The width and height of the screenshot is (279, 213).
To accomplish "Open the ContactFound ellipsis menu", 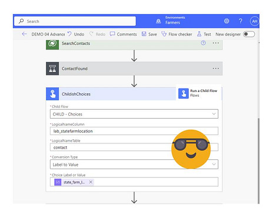I will 215,68.
